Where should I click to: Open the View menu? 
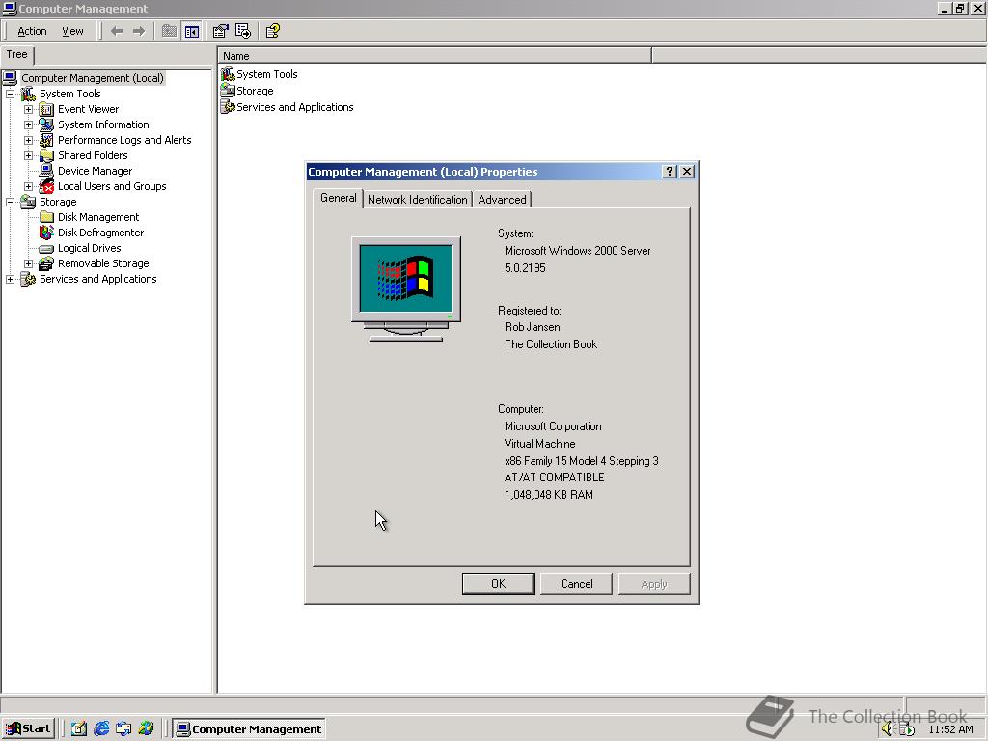click(72, 31)
